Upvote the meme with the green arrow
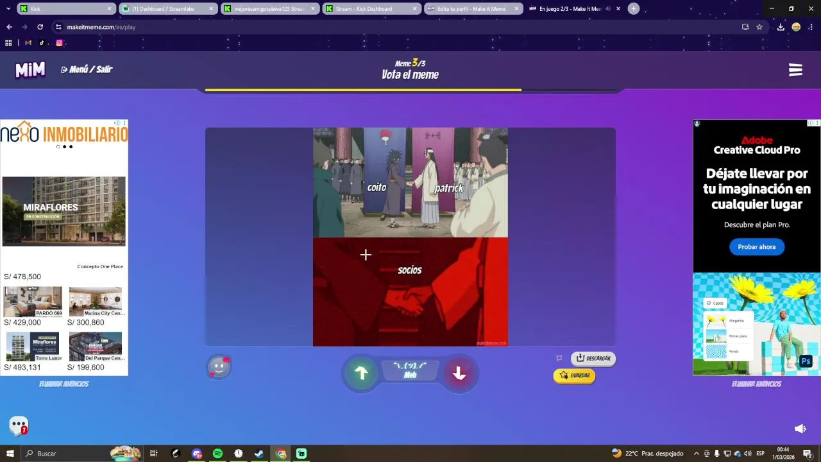This screenshot has width=821, height=462. click(x=361, y=373)
